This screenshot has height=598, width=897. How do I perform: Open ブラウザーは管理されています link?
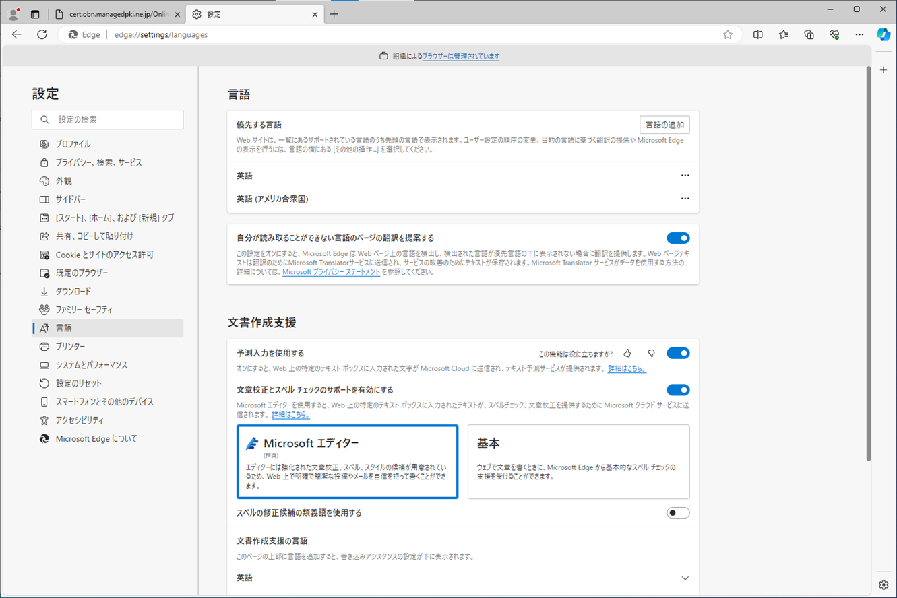(461, 57)
